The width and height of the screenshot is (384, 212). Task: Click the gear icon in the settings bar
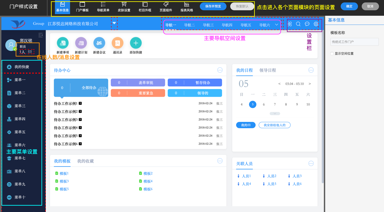(316, 24)
